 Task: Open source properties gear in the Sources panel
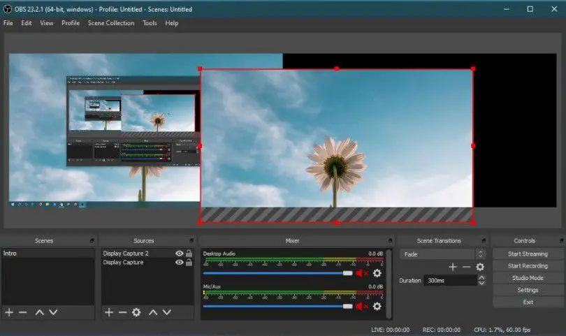(x=136, y=312)
